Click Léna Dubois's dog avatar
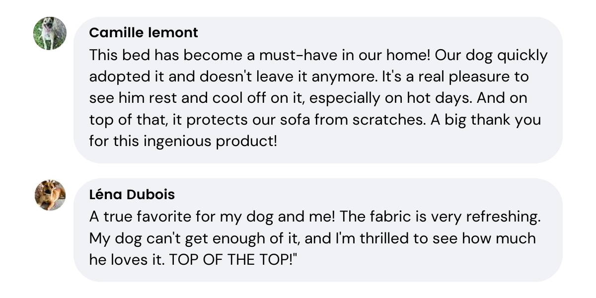Viewport: 596px width, 298px height. click(x=50, y=195)
